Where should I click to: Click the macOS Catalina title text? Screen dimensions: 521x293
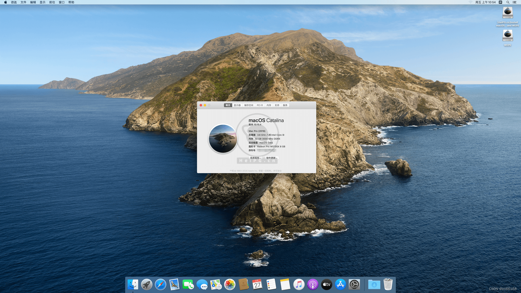coord(266,120)
